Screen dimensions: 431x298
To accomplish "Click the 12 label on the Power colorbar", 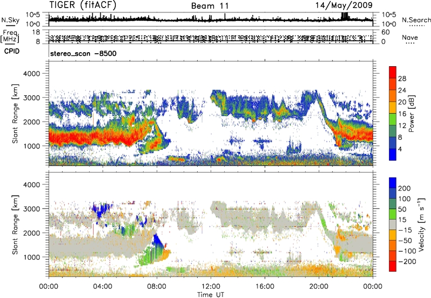I will pyautogui.click(x=402, y=126).
